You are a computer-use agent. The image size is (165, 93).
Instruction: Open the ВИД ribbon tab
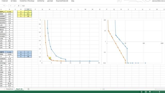[x=73, y=1]
